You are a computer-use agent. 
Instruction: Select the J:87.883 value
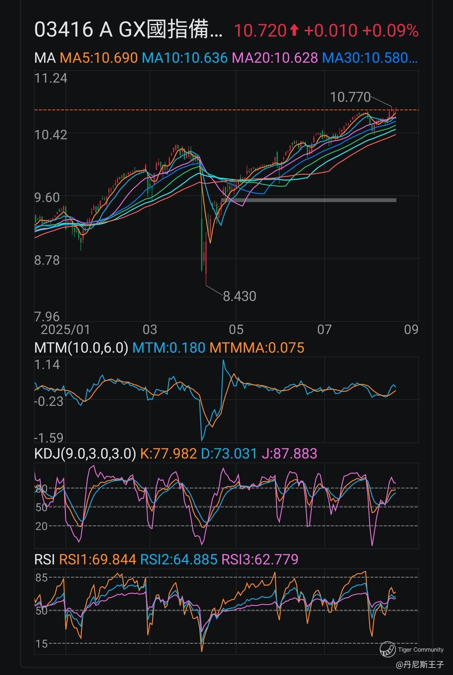[x=289, y=453]
